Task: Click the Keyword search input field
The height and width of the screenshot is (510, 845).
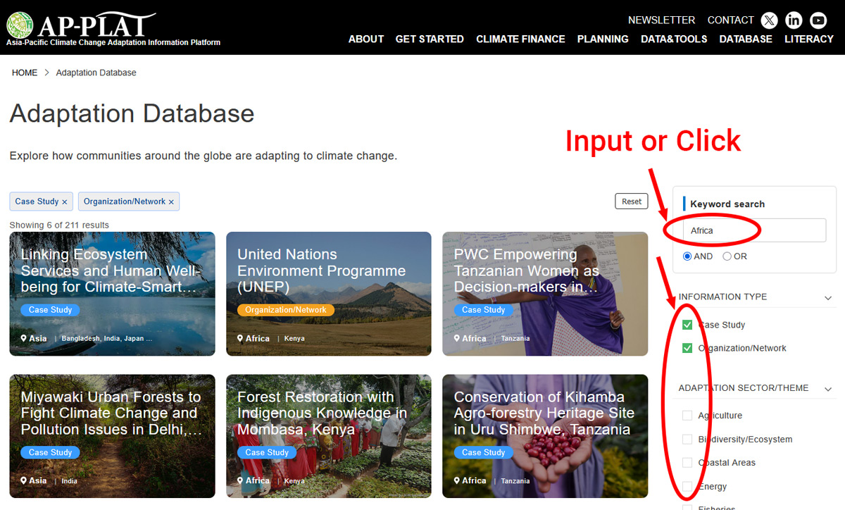Action: (x=754, y=230)
